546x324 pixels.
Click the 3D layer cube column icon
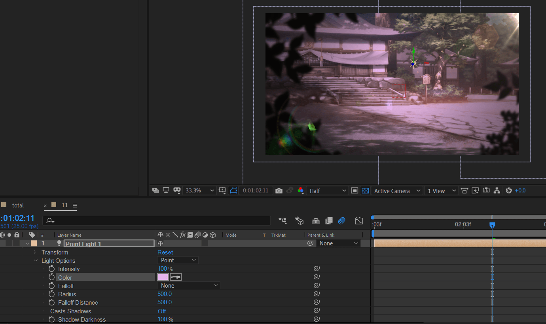(x=213, y=235)
